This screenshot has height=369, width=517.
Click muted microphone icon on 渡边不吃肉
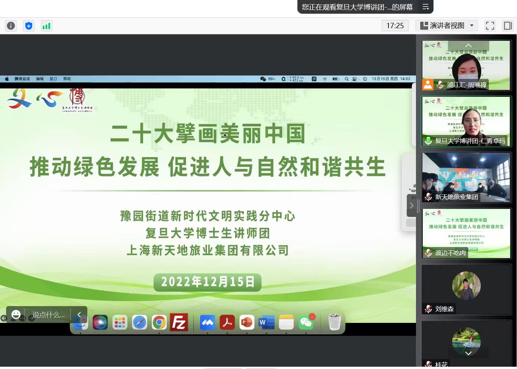click(429, 253)
